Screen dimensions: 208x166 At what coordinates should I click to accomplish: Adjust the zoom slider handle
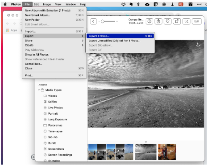click(103, 21)
